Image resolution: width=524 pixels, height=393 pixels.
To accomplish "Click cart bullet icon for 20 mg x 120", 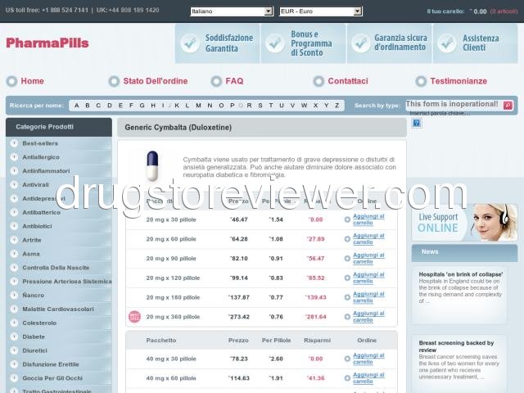I will tap(347, 278).
